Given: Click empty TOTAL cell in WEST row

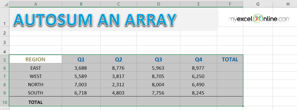Looking at the screenshot, I should (x=230, y=76).
